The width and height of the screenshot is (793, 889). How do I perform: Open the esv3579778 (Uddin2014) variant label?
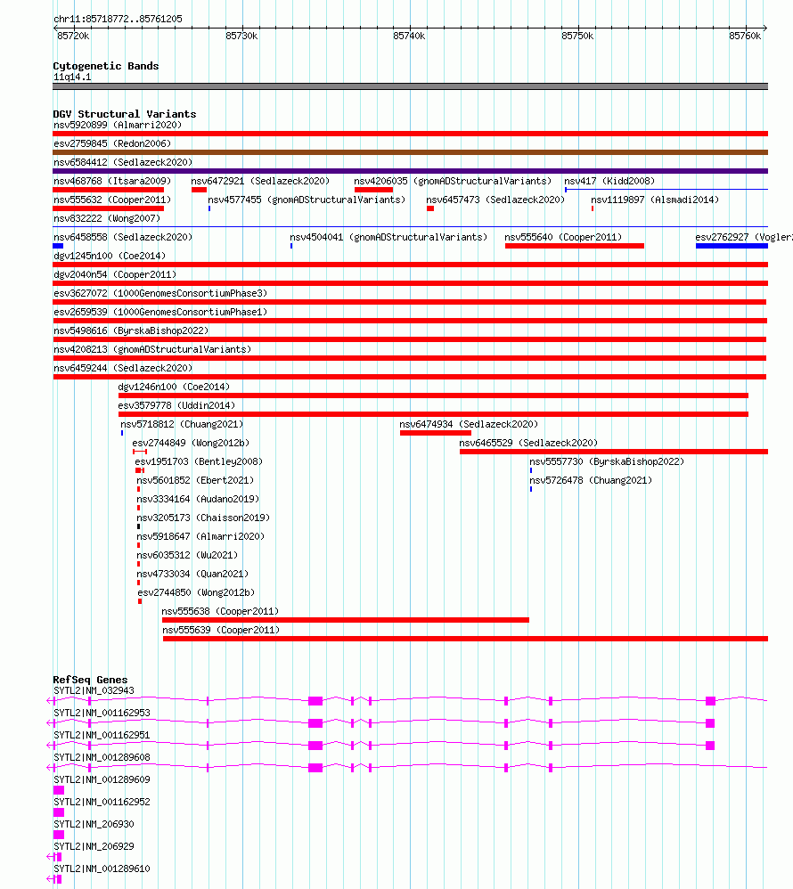[x=176, y=405]
